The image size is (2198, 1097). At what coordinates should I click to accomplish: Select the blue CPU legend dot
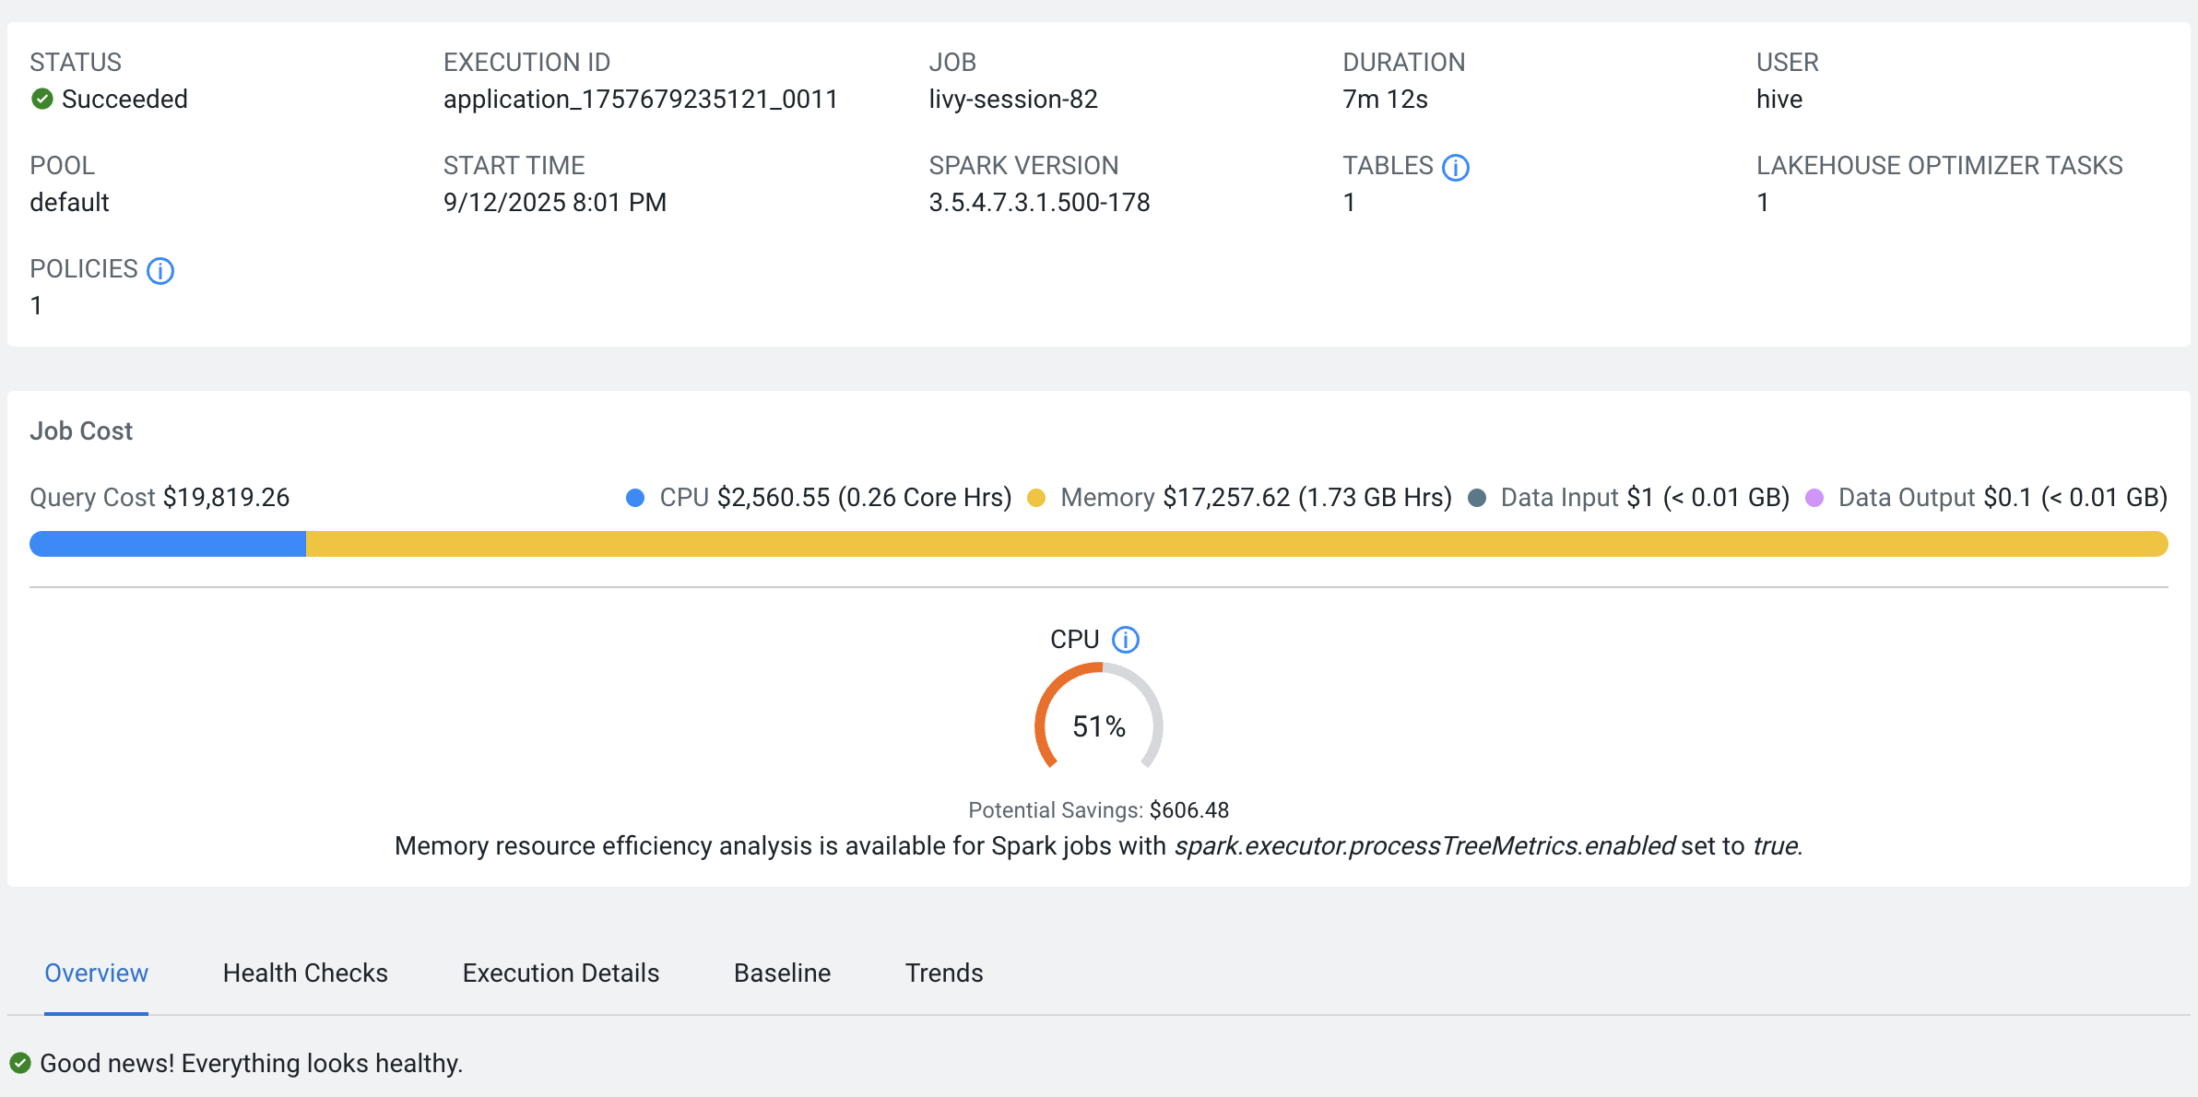coord(635,497)
